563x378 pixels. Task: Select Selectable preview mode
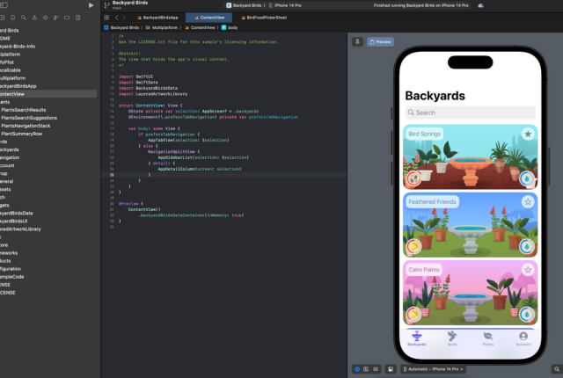(x=366, y=369)
